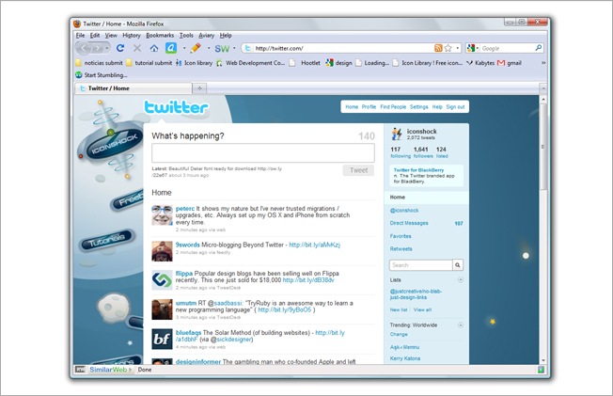Click the bluefaqs bf avatar
Screen dimensions: 613x396
coord(162,339)
